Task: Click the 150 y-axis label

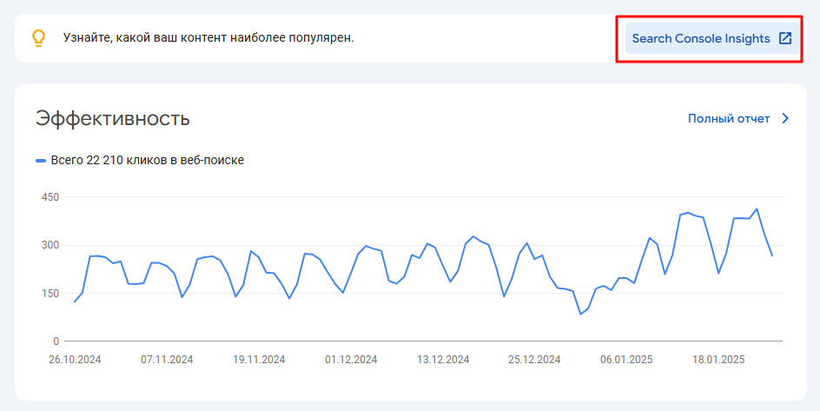Action: coord(50,294)
